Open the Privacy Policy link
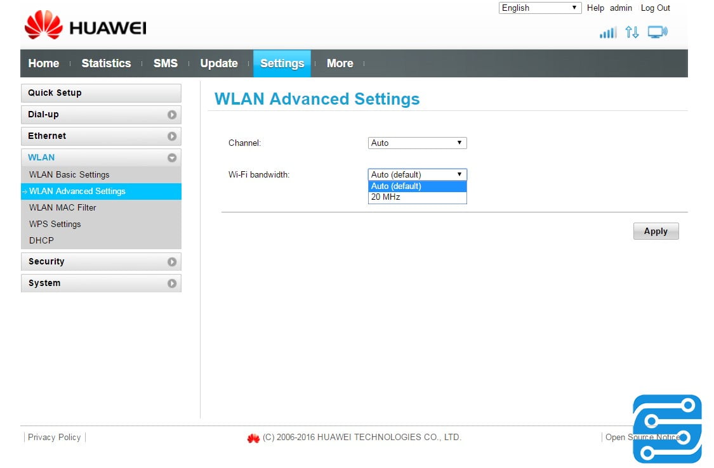The height and width of the screenshot is (468, 714). pyautogui.click(x=55, y=437)
